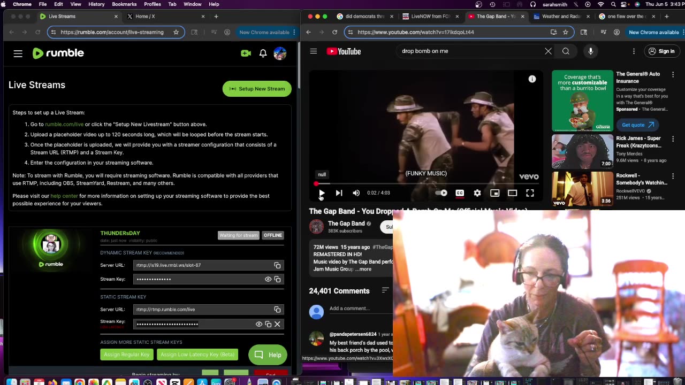The width and height of the screenshot is (685, 385).
Task: Open the History menu in menu bar
Action: [96, 4]
